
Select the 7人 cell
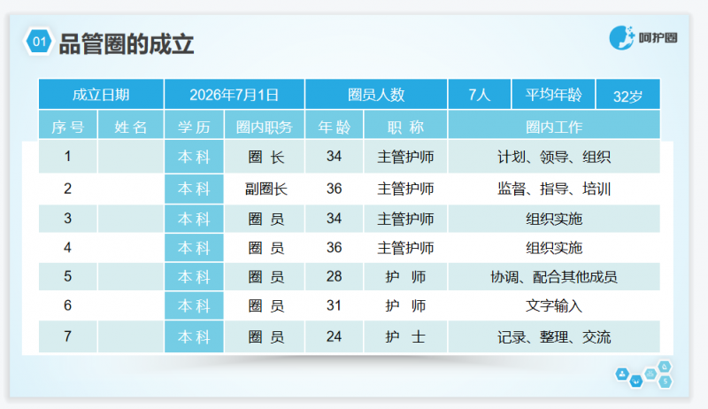(x=480, y=95)
